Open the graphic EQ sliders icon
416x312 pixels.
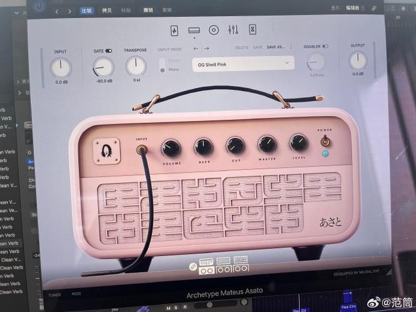tap(233, 29)
